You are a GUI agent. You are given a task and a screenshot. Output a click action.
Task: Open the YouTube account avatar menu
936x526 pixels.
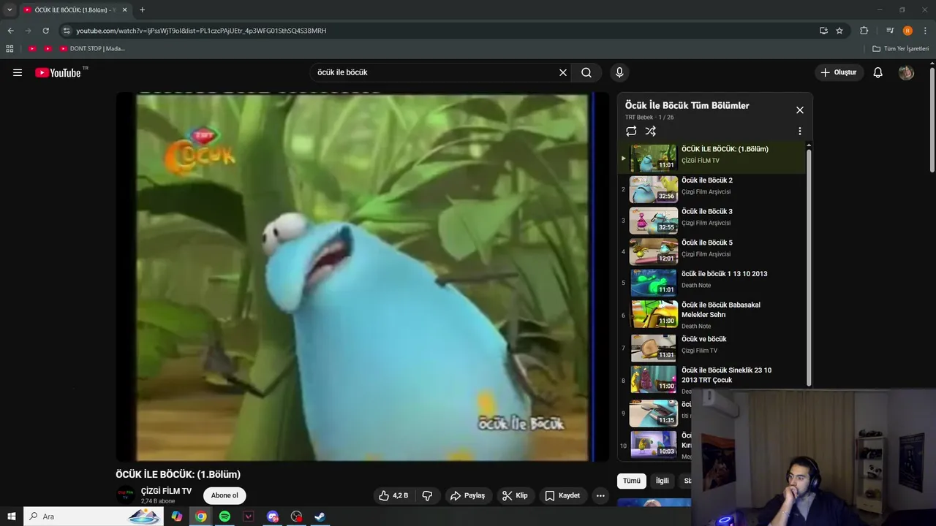(906, 72)
